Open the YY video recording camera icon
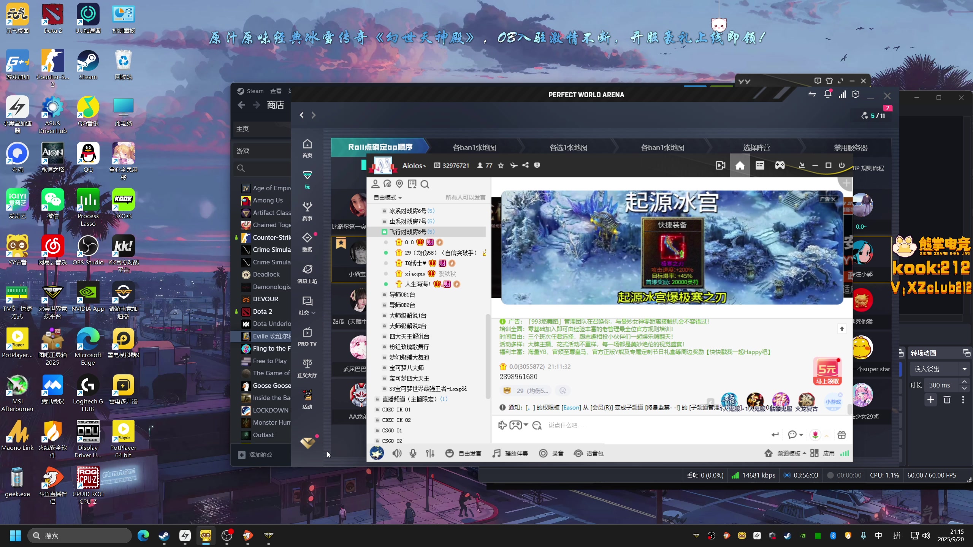The width and height of the screenshot is (973, 547). (720, 166)
